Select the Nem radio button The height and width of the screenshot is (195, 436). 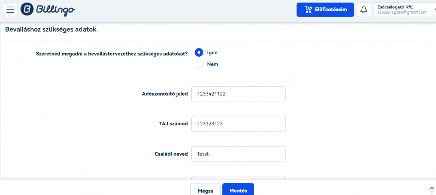[199, 64]
